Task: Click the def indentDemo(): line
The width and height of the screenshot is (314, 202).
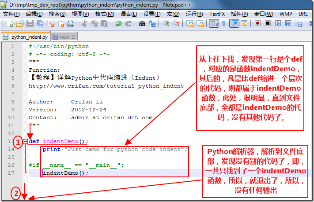Action: click(58, 141)
